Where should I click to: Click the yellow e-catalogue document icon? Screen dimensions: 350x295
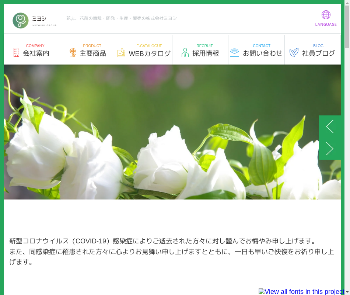(x=121, y=53)
